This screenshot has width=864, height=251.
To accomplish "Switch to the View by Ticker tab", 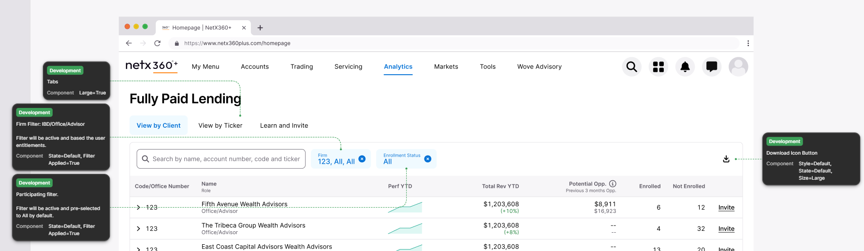I will tap(220, 126).
